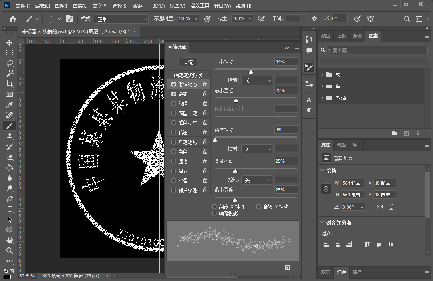Enable 杂色 checkbox

tap(173, 151)
